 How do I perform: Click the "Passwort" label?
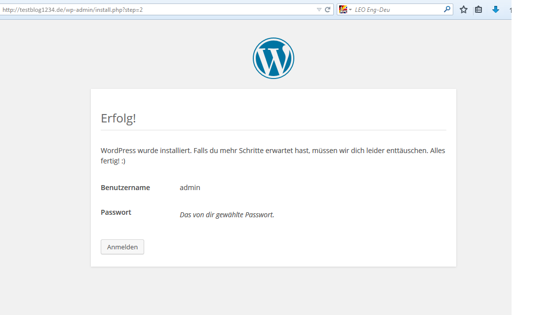tap(116, 212)
